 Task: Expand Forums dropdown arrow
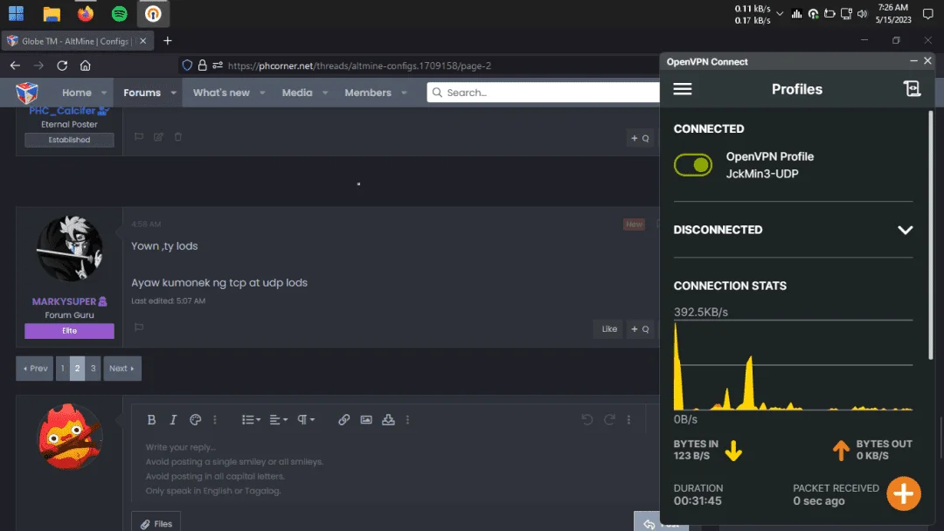tap(173, 93)
